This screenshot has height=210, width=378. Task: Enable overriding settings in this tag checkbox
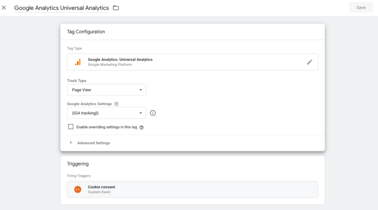[71, 127]
